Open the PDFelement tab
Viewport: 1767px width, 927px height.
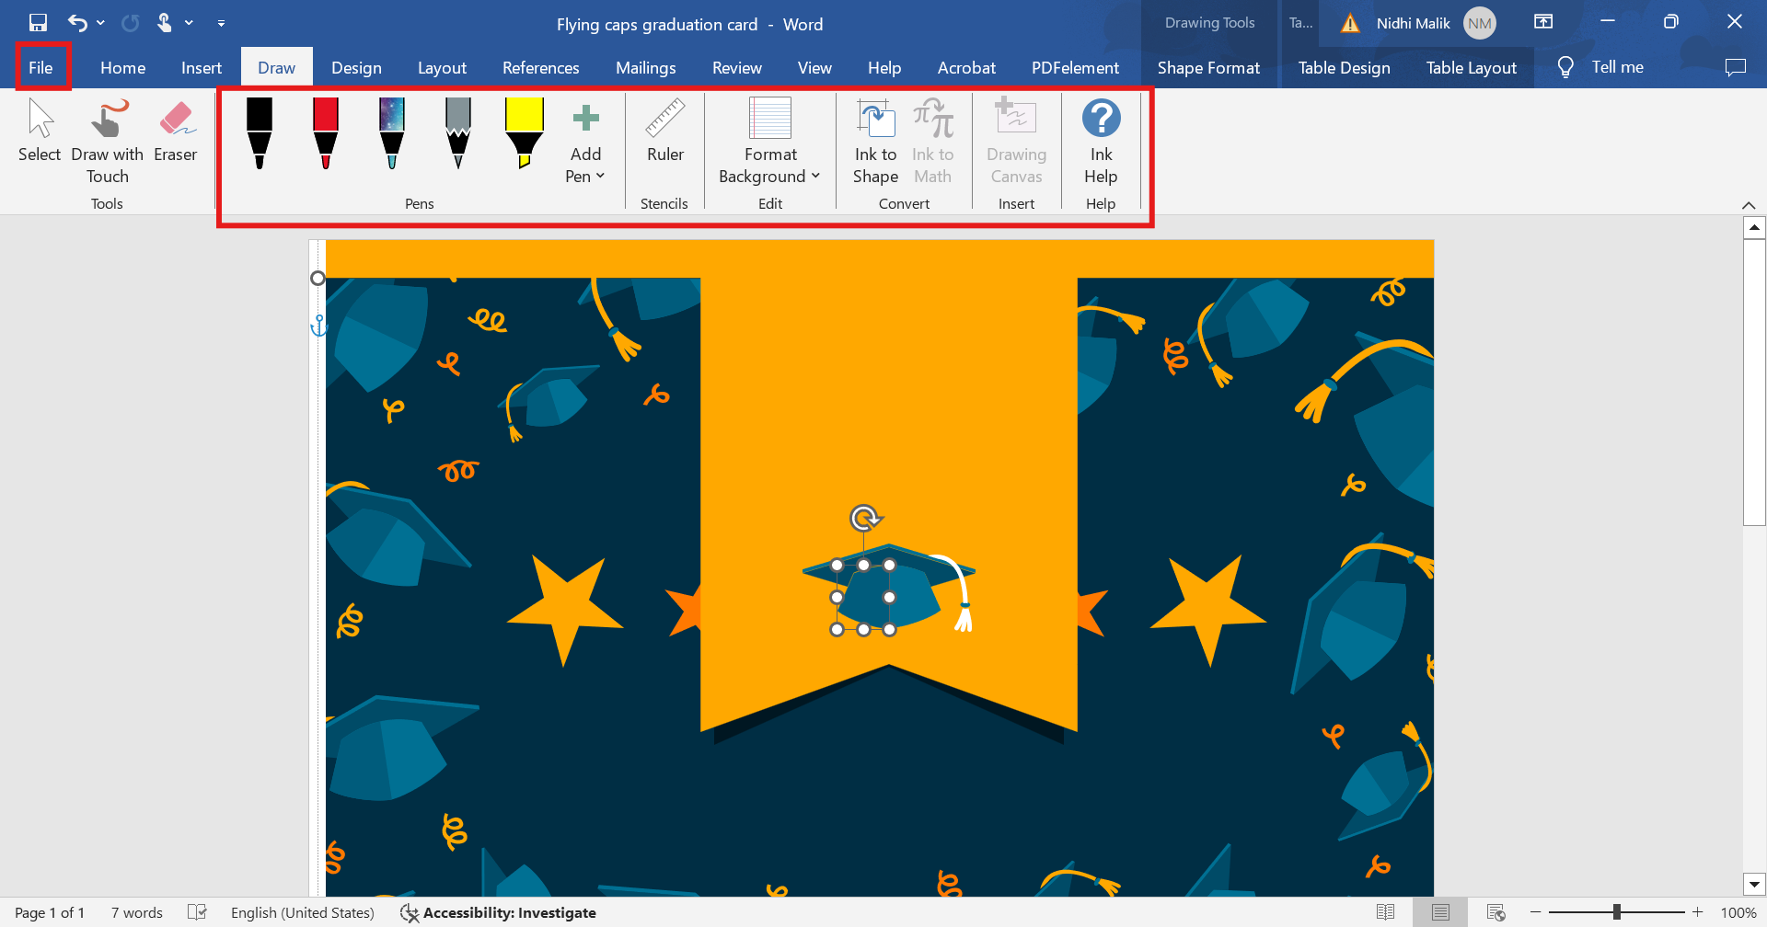tap(1075, 67)
